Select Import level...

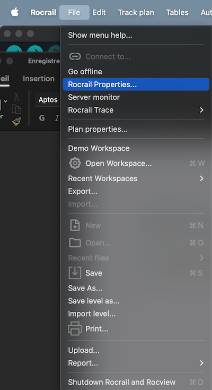coord(136,314)
